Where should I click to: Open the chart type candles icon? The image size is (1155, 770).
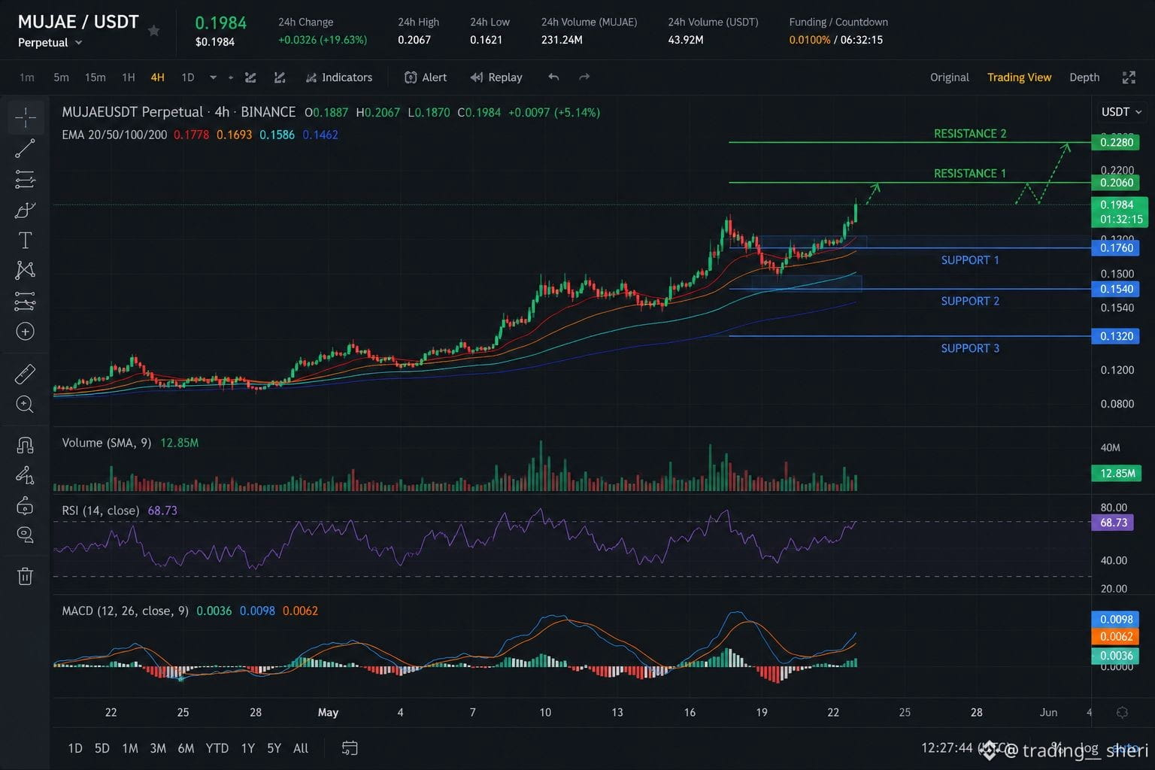(250, 77)
